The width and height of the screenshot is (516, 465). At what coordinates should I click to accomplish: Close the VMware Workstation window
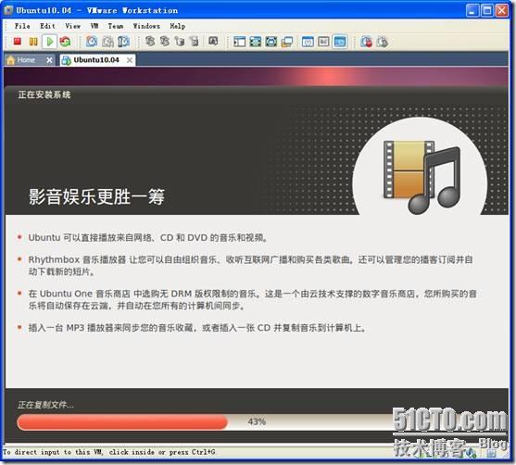coord(502,10)
